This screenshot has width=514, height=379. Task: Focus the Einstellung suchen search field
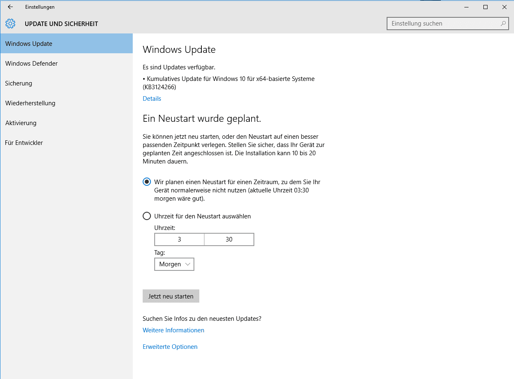pos(447,24)
